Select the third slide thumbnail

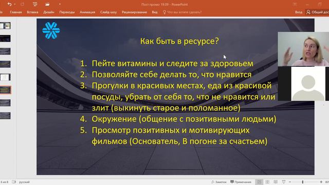tap(5, 51)
